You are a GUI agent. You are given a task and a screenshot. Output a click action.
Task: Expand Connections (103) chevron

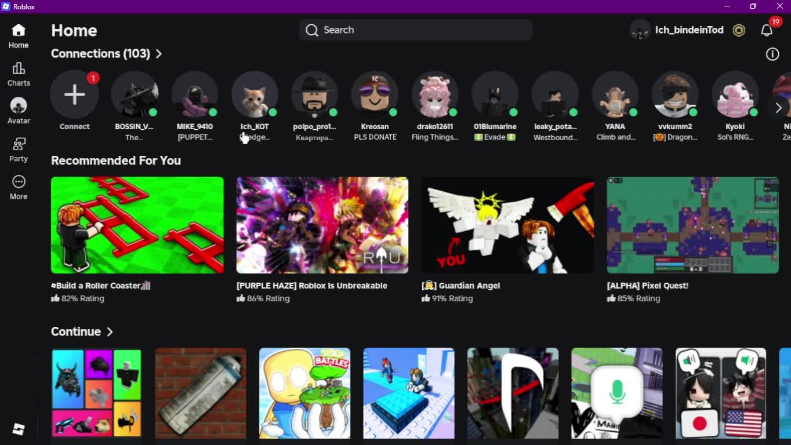point(158,54)
